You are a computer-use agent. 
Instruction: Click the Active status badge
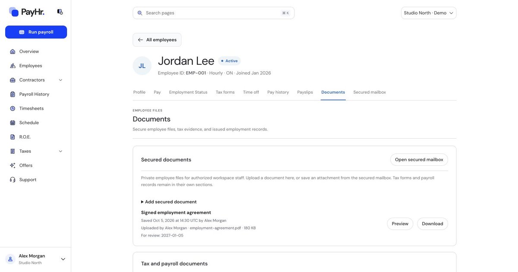[x=229, y=61]
